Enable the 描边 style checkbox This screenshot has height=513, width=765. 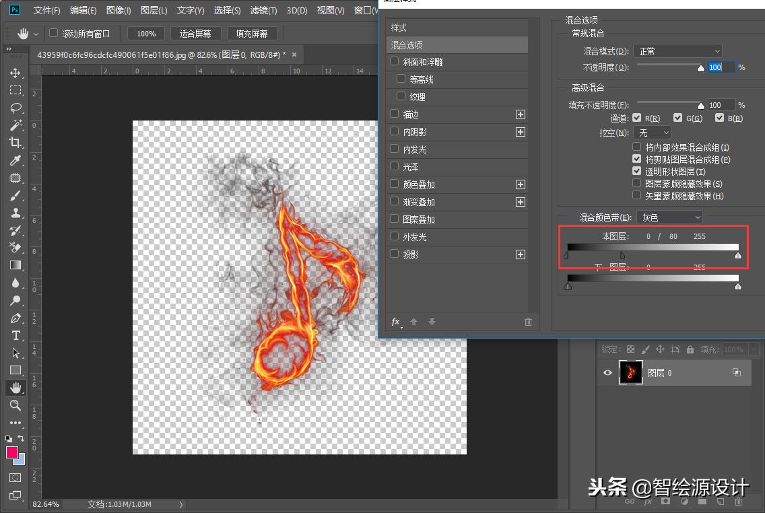tap(394, 114)
